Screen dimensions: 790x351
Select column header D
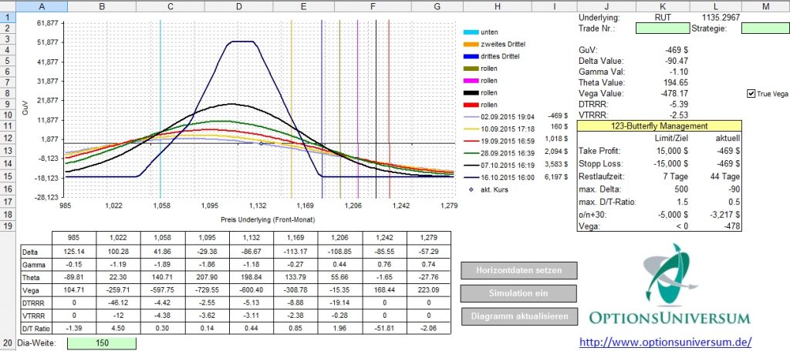(x=239, y=6)
